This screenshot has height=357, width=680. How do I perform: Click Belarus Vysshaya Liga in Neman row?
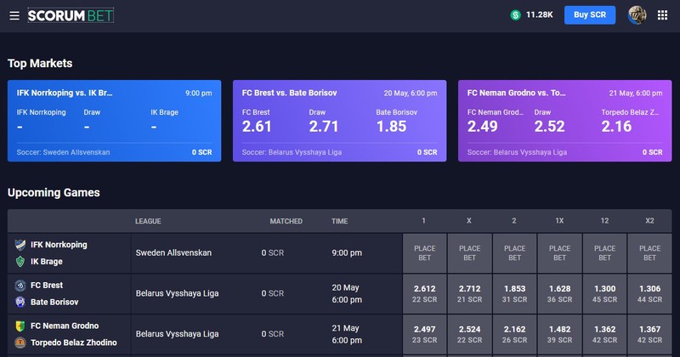pyautogui.click(x=177, y=334)
